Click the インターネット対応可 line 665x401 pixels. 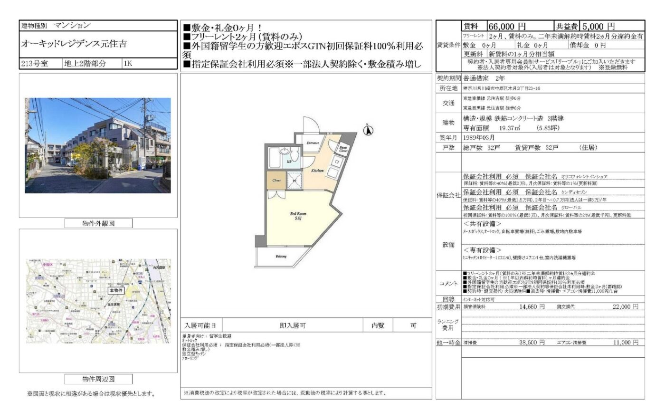pos(478,300)
